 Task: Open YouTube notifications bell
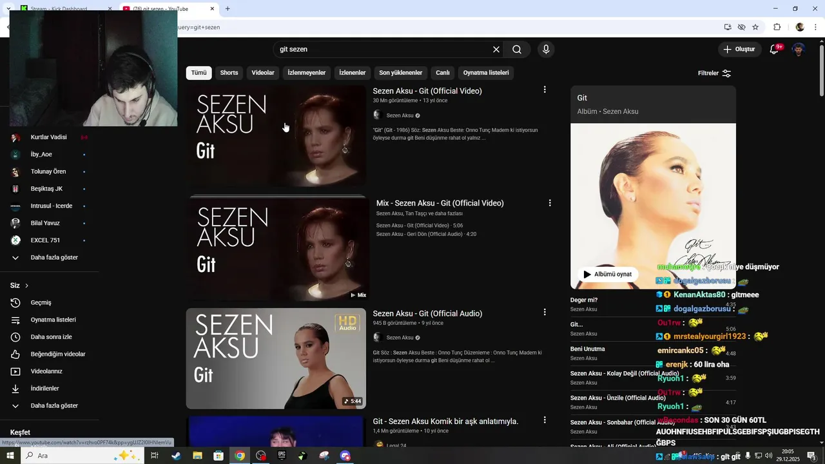pyautogui.click(x=774, y=50)
